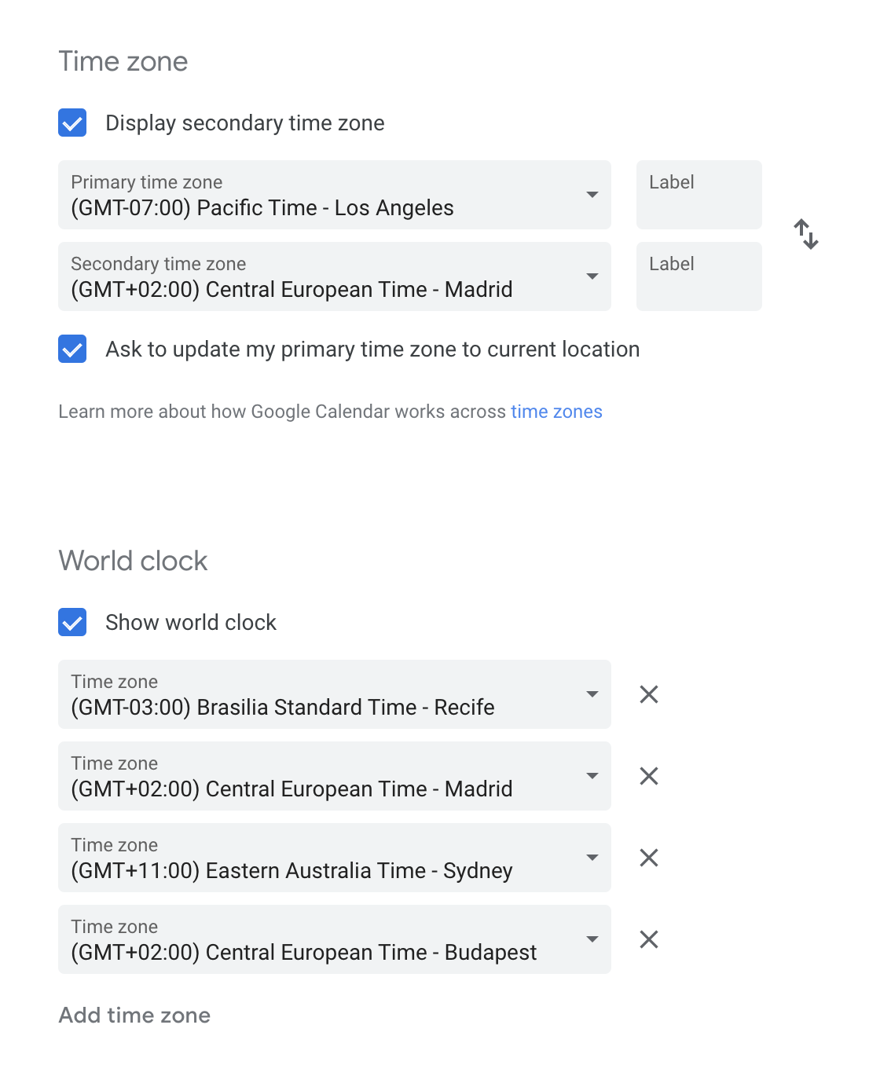Screen dimensions: 869x1087
Task: Remove the Recife world clock entry
Action: tap(649, 694)
